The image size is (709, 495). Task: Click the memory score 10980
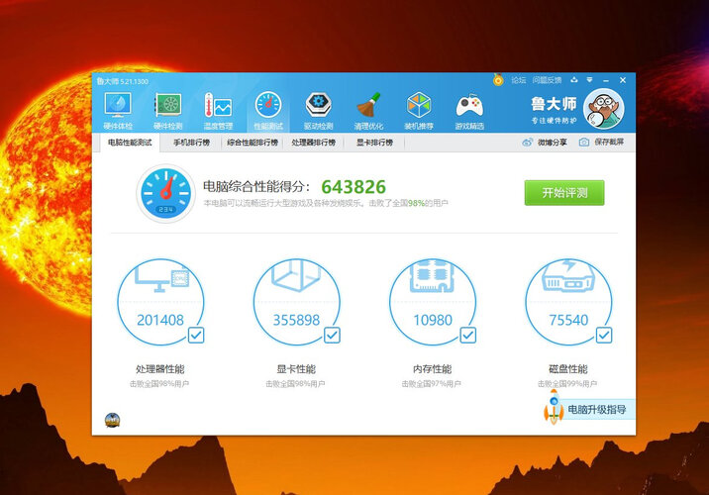(433, 320)
